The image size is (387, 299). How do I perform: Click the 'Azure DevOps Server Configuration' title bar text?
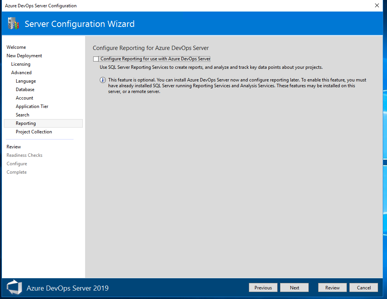pos(41,6)
